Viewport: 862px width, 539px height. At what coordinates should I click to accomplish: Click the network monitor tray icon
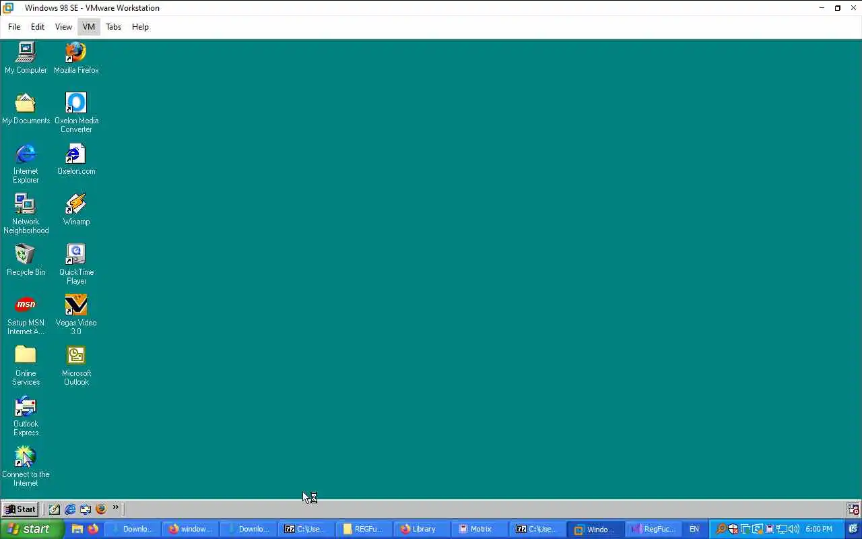coord(782,529)
